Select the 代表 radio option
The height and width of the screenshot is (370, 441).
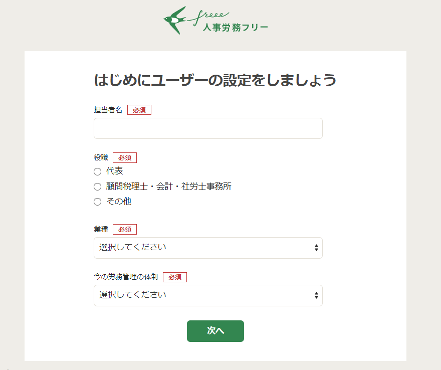[97, 171]
